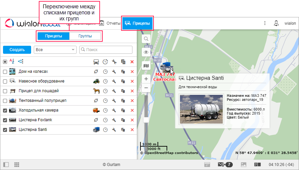Toggle the left panel layout icon in footer
299x170 pixels.
point(6,165)
